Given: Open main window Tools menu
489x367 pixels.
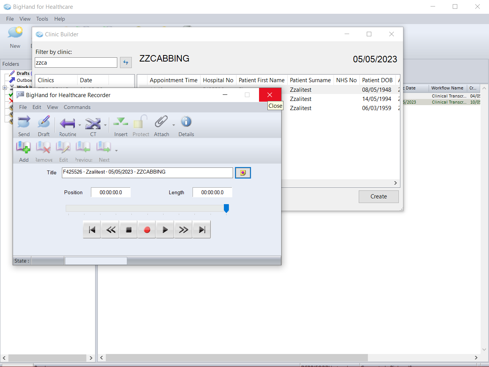Looking at the screenshot, I should (42, 19).
